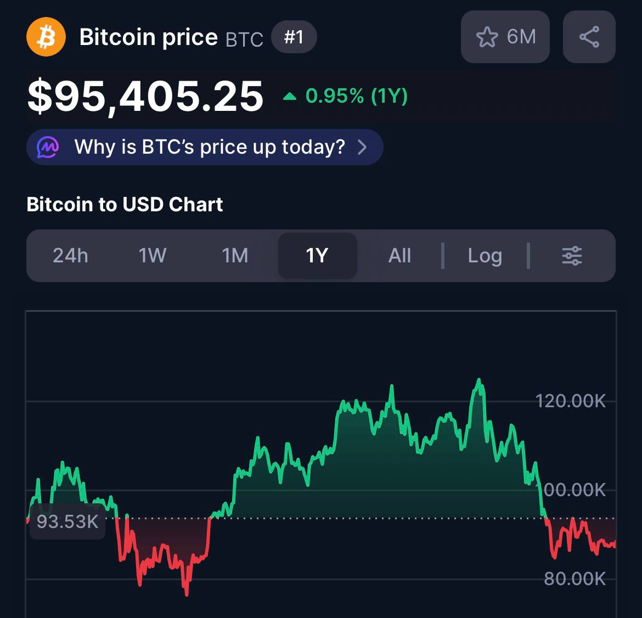Click the purple AI chat bubble icon

pos(48,147)
